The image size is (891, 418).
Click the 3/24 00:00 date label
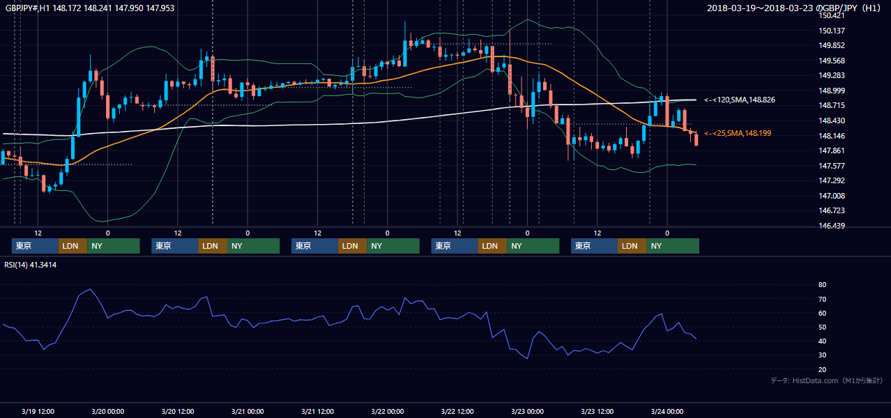(x=667, y=411)
